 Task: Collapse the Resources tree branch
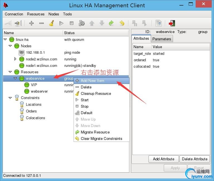pyautogui.click(x=10, y=72)
